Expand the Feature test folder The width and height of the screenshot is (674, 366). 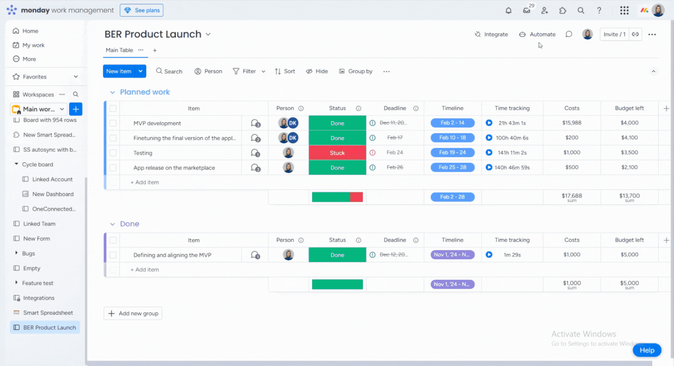16,283
